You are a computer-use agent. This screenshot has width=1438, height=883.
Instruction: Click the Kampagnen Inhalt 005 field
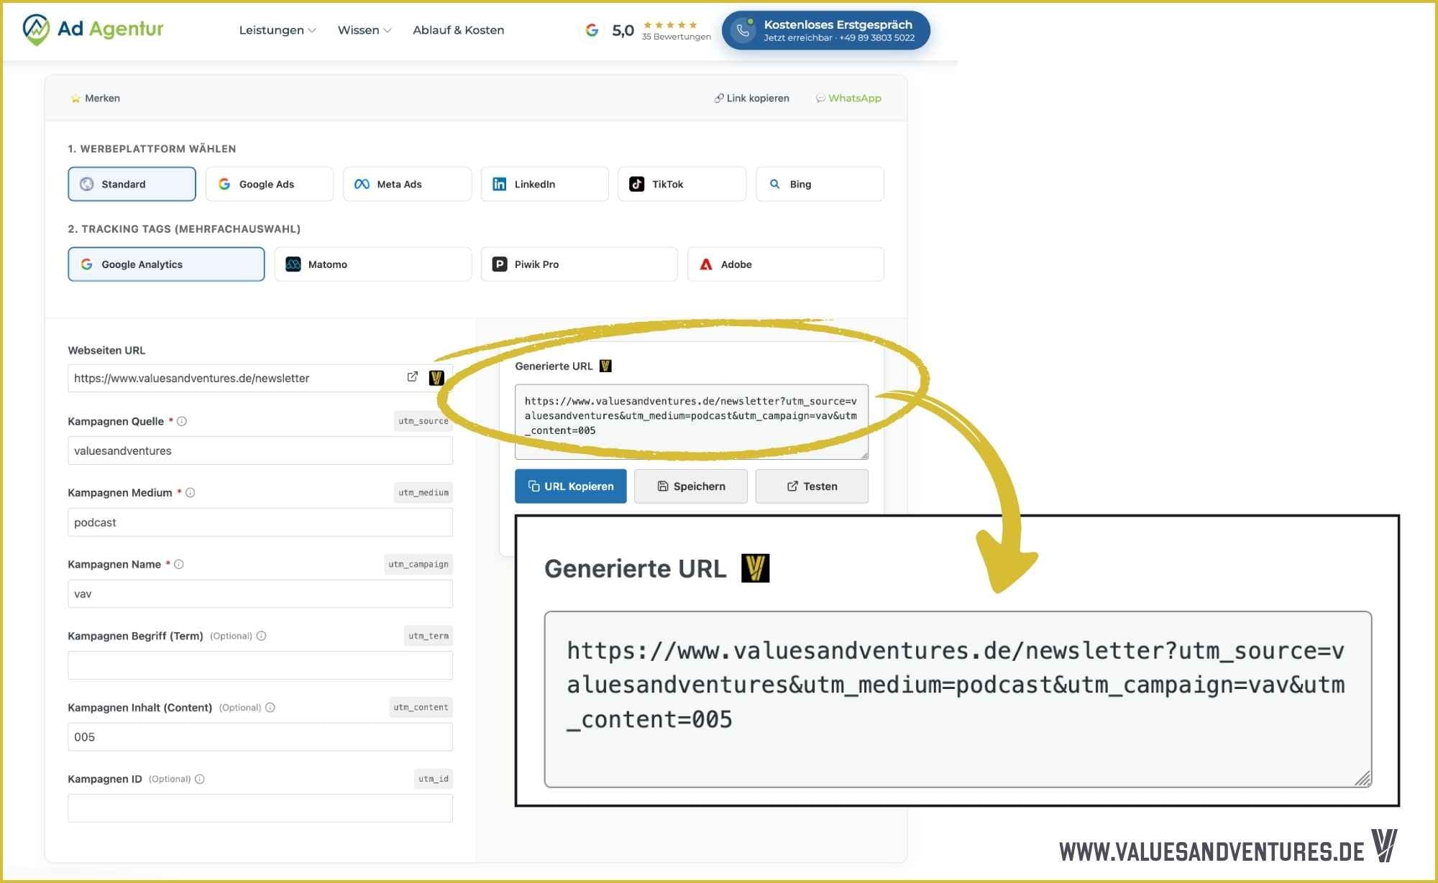(x=260, y=737)
